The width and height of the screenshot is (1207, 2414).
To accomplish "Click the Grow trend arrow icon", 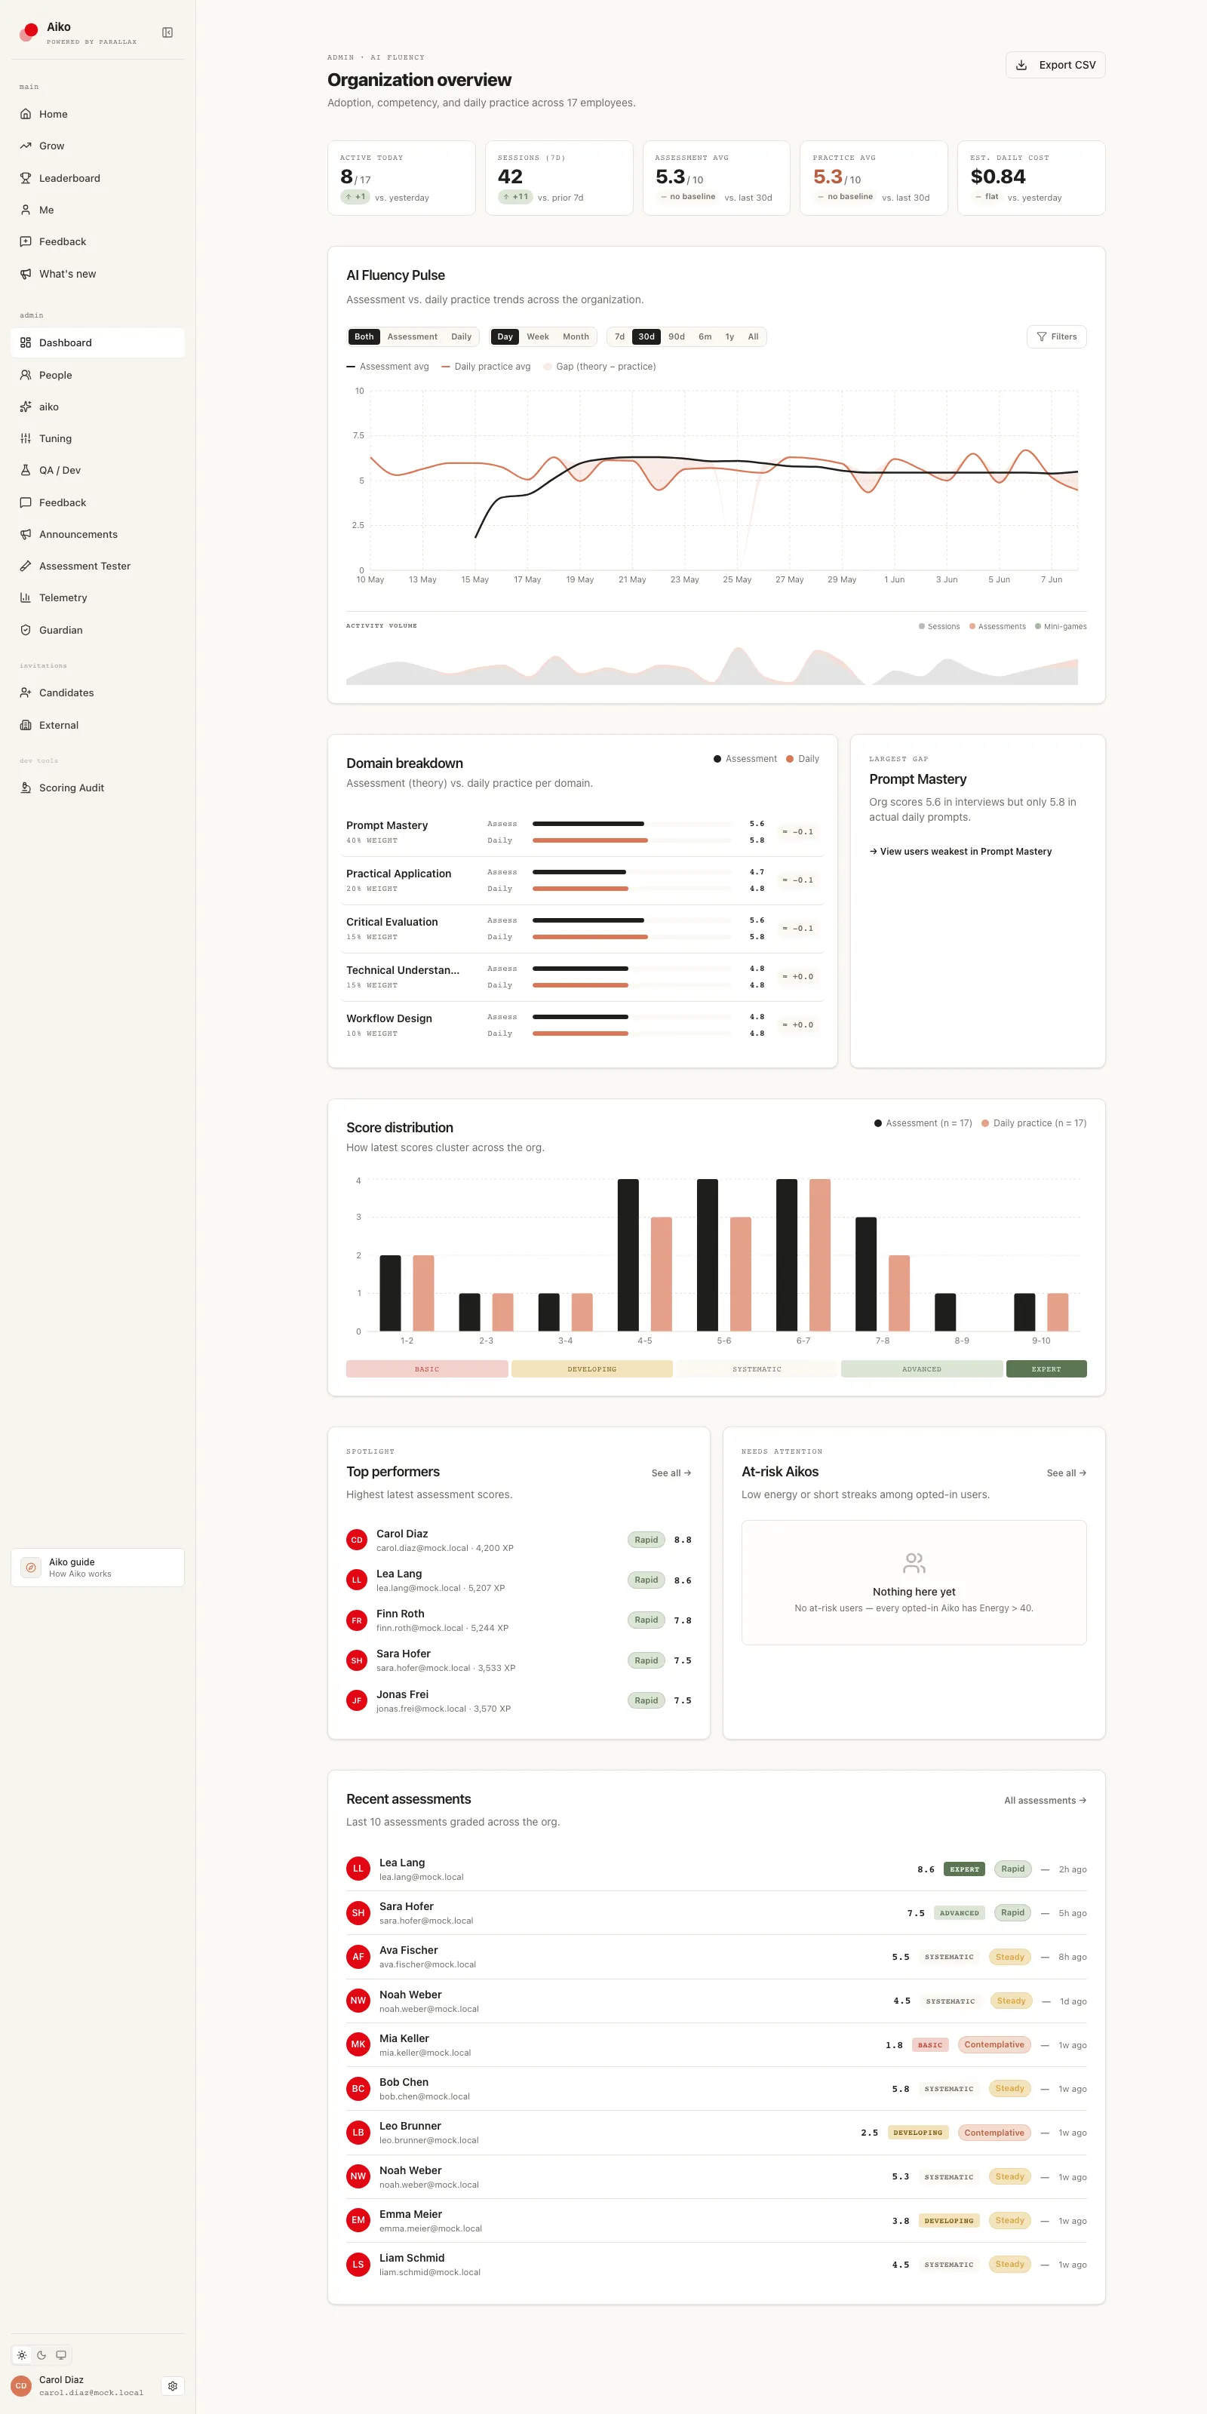I will tap(26, 146).
